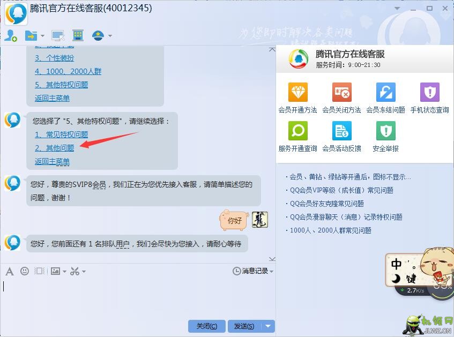Click 返回主菜单 under 其他问题
454x337 pixels.
52,162
